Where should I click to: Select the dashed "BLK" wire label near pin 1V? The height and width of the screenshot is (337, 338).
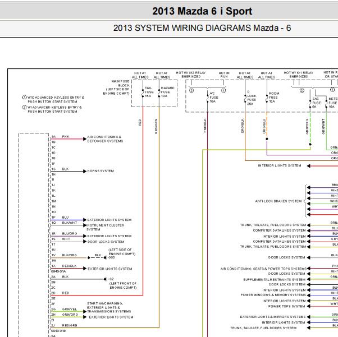[98, 255]
